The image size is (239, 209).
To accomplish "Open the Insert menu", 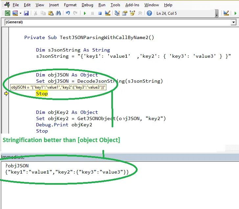I will pos(54,5).
